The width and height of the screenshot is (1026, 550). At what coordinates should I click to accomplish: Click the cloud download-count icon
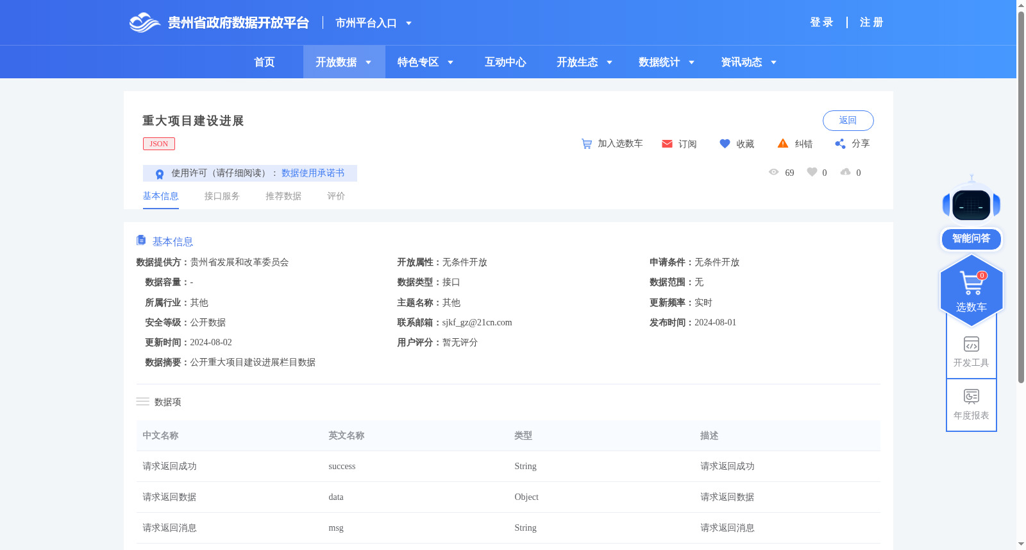click(846, 172)
